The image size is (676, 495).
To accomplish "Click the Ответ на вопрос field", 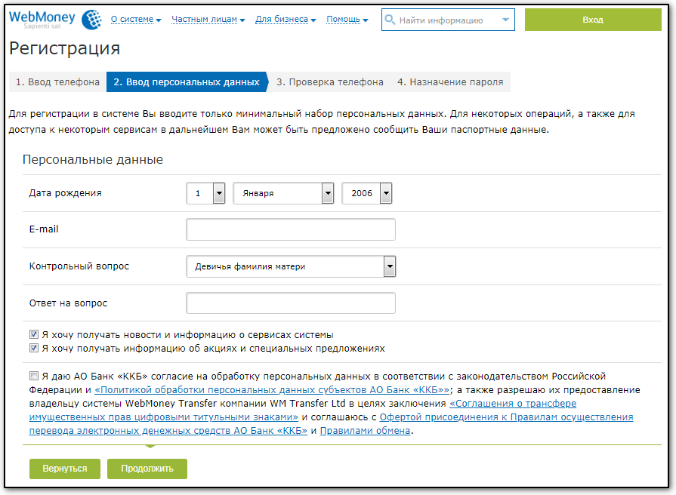I will (x=291, y=303).
